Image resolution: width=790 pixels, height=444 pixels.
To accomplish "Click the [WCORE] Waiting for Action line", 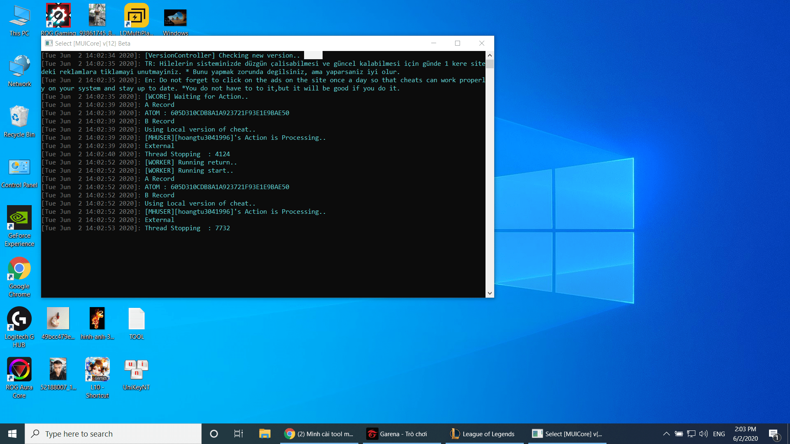I will pyautogui.click(x=145, y=96).
